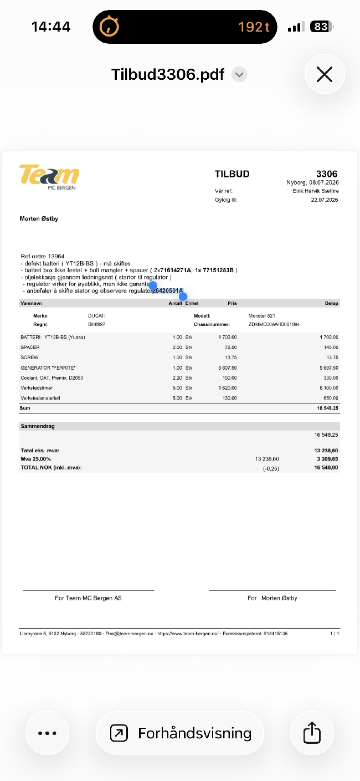Tap the right text selection handle
The image size is (360, 781).
183,295
